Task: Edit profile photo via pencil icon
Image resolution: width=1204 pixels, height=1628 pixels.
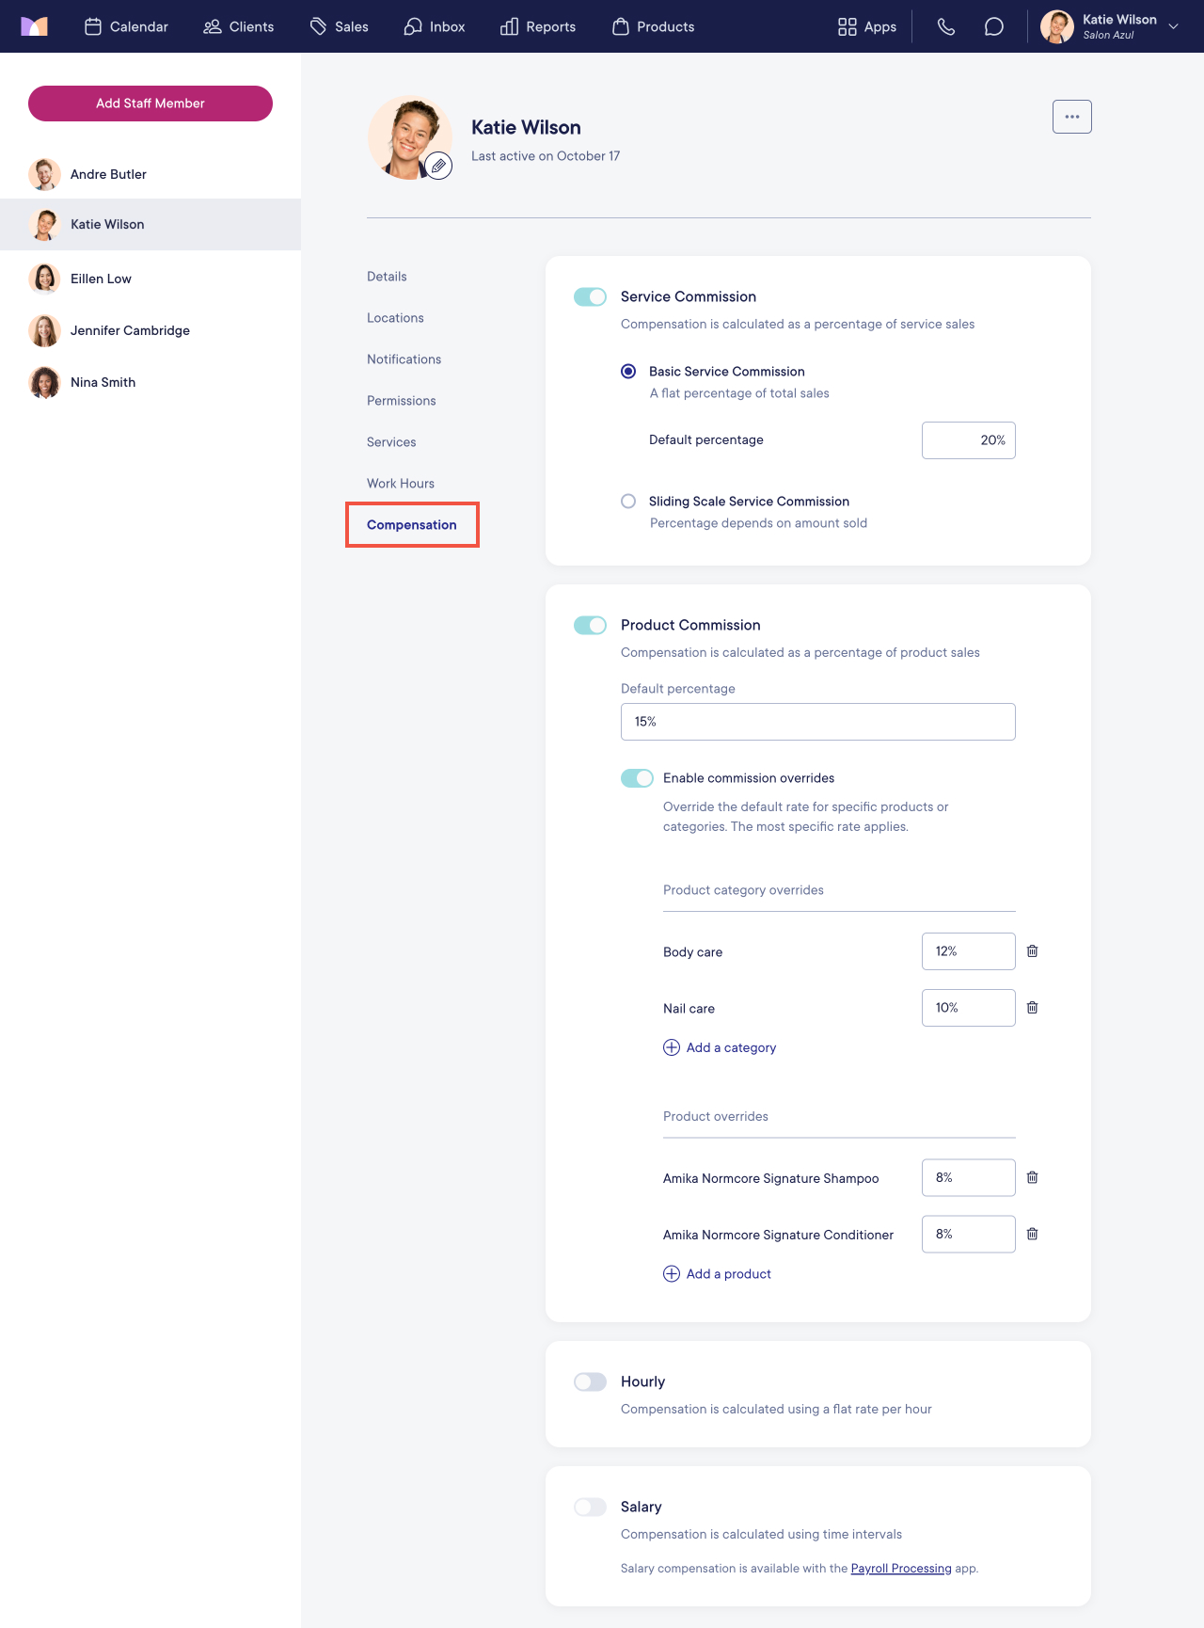Action: tap(438, 167)
